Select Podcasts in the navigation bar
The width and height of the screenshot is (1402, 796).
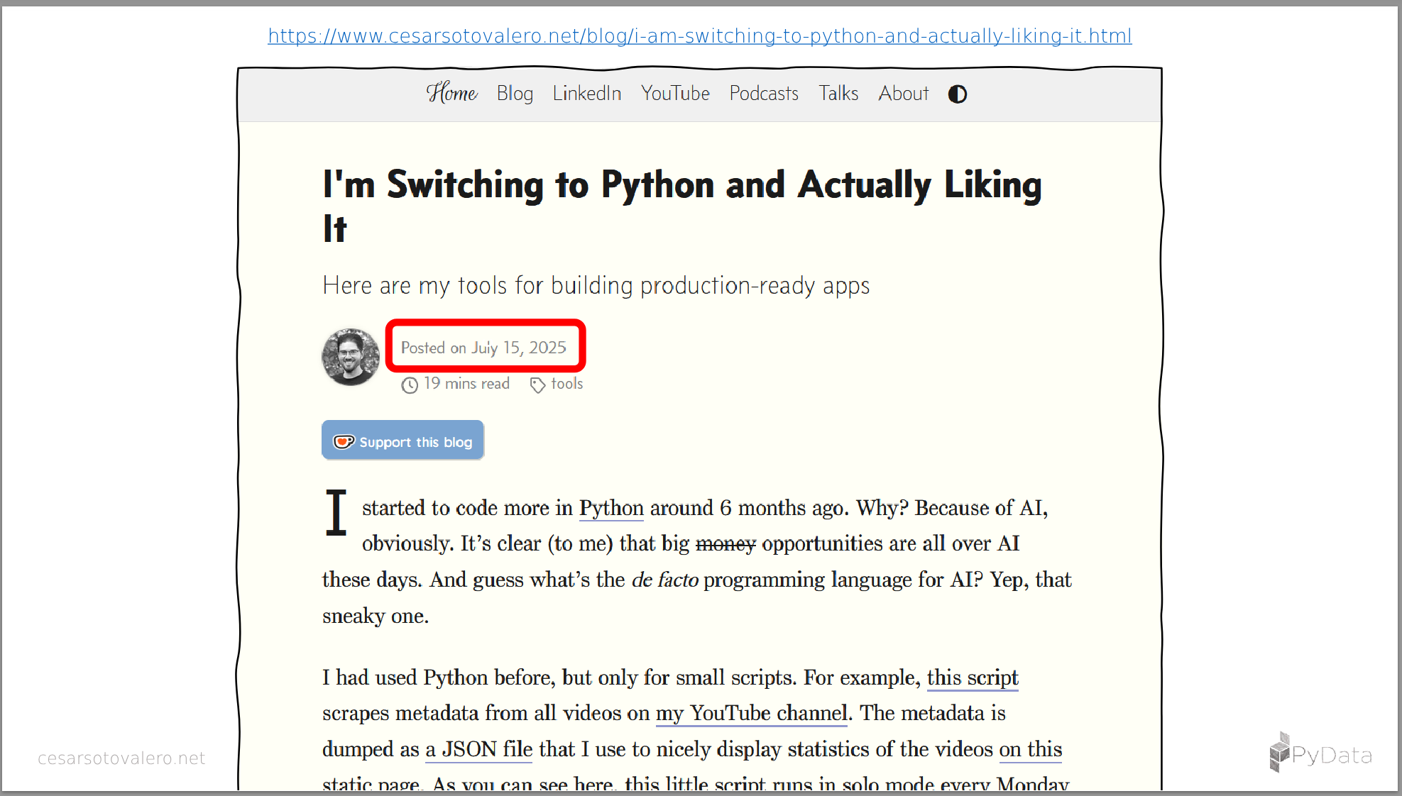[x=764, y=94]
